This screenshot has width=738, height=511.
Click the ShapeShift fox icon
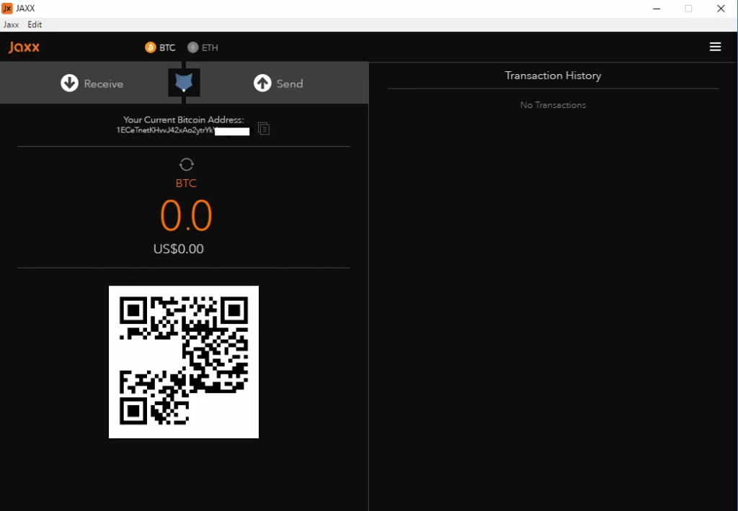point(184,82)
